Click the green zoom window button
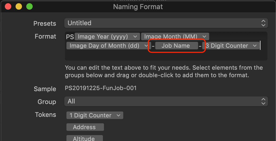This screenshot has height=141, width=276. click(29, 7)
